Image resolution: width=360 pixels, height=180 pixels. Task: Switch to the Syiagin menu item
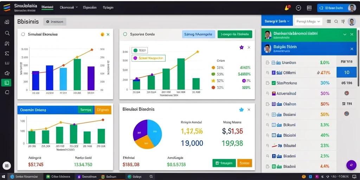[x=108, y=7]
